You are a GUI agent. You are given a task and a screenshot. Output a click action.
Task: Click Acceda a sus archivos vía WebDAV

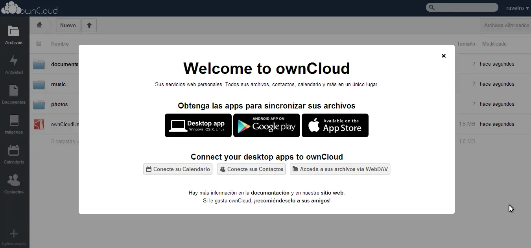[x=340, y=169]
